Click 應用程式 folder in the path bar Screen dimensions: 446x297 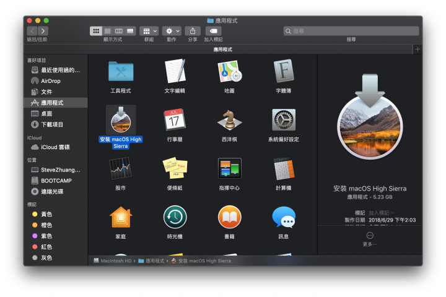coord(151,261)
